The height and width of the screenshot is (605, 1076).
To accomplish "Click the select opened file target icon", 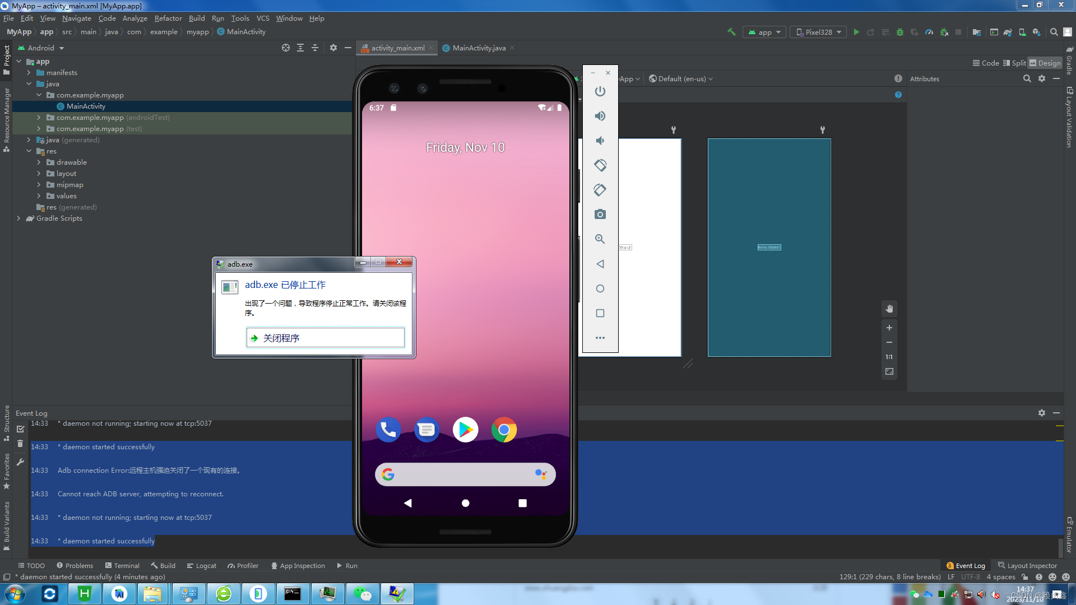I will click(x=286, y=48).
